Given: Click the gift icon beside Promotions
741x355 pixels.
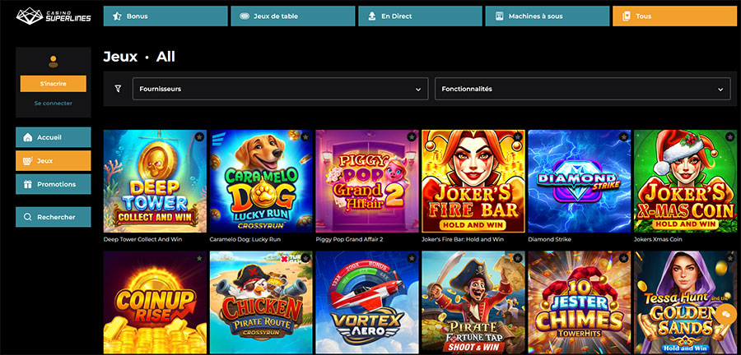Looking at the screenshot, I should [28, 184].
